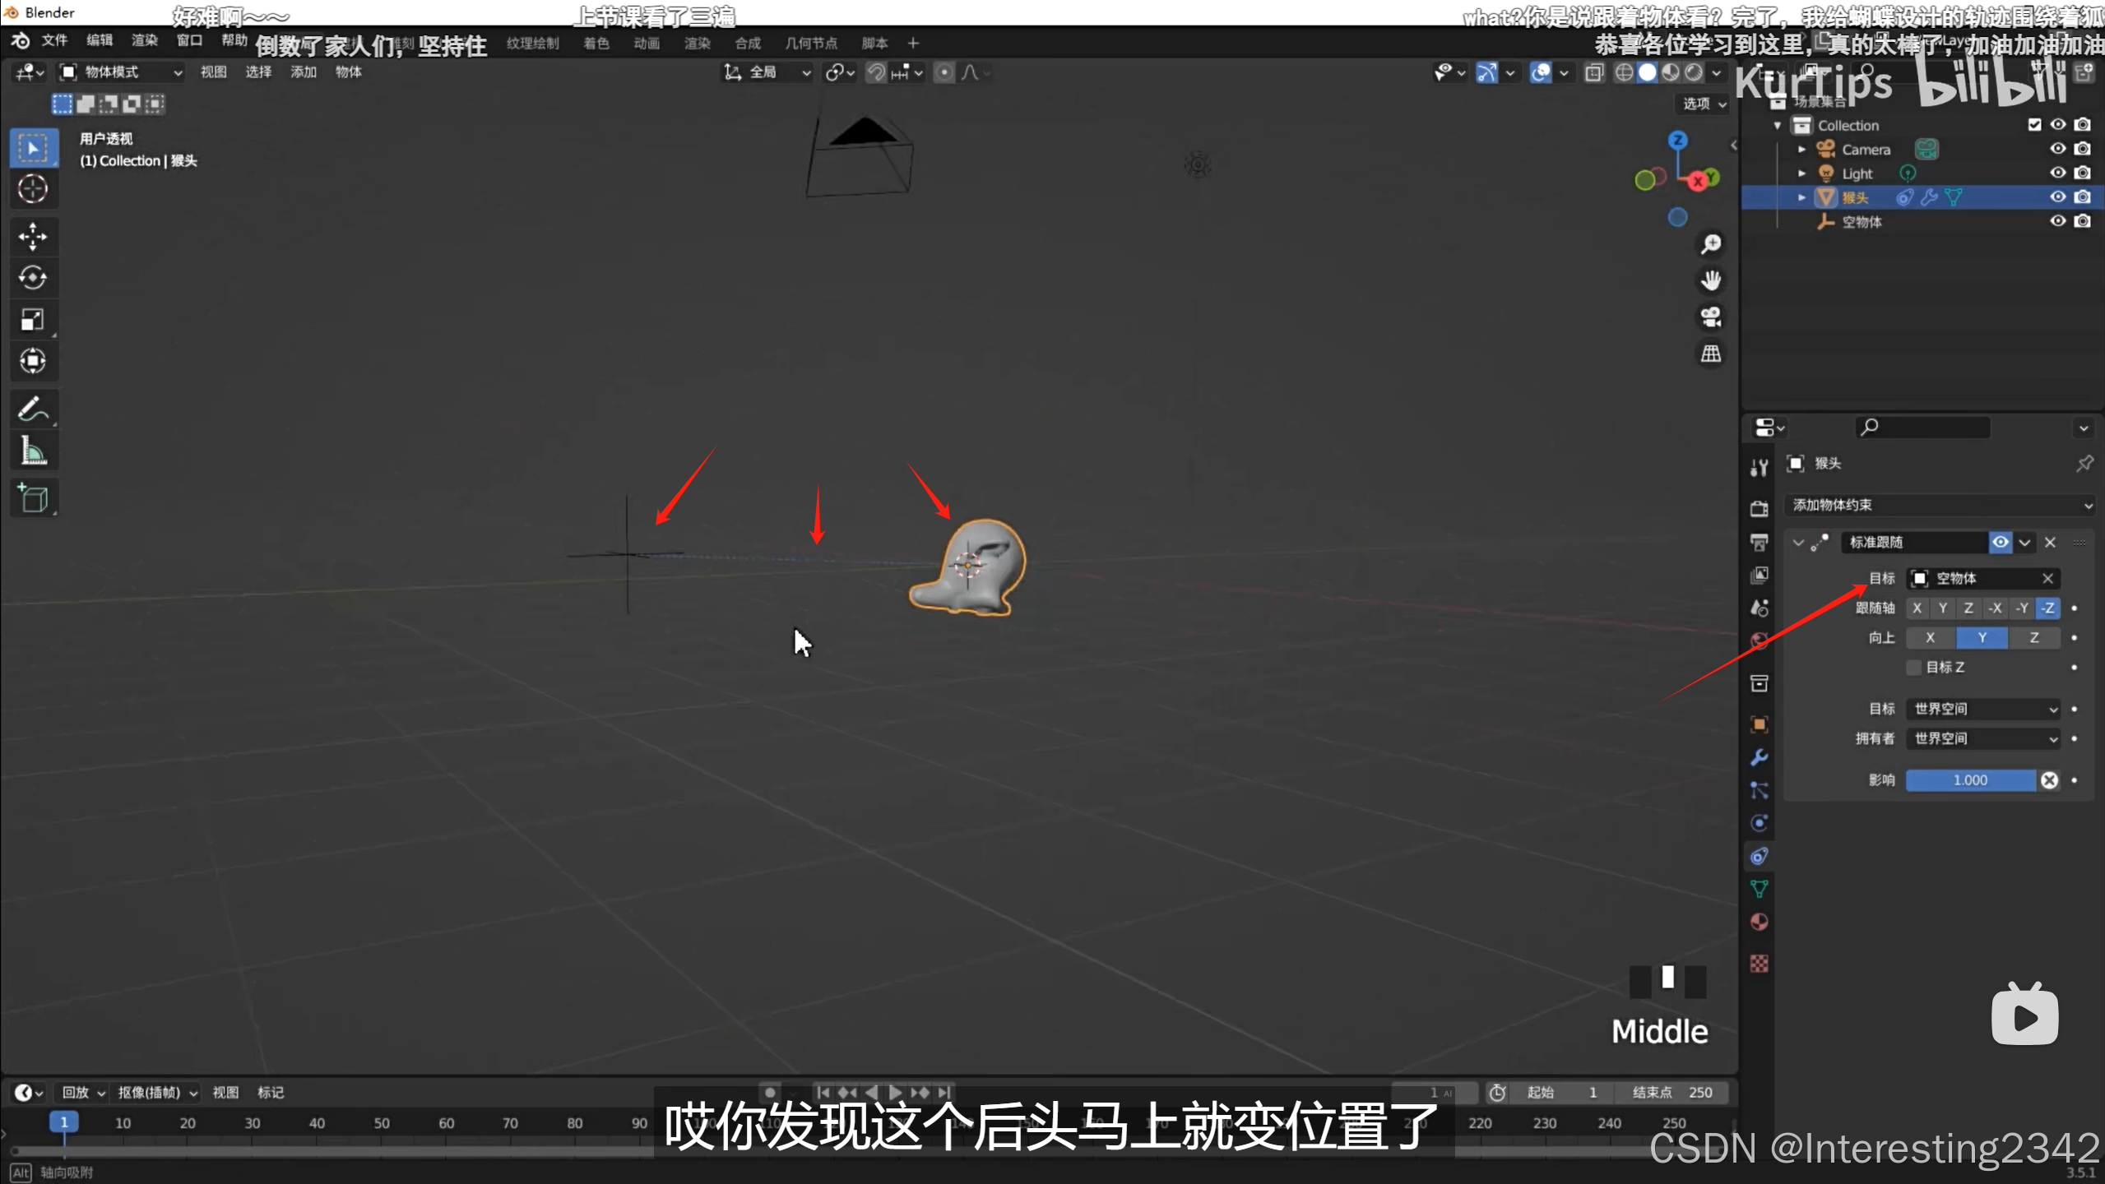Select the Rotate tool
2105x1184 pixels.
click(33, 278)
